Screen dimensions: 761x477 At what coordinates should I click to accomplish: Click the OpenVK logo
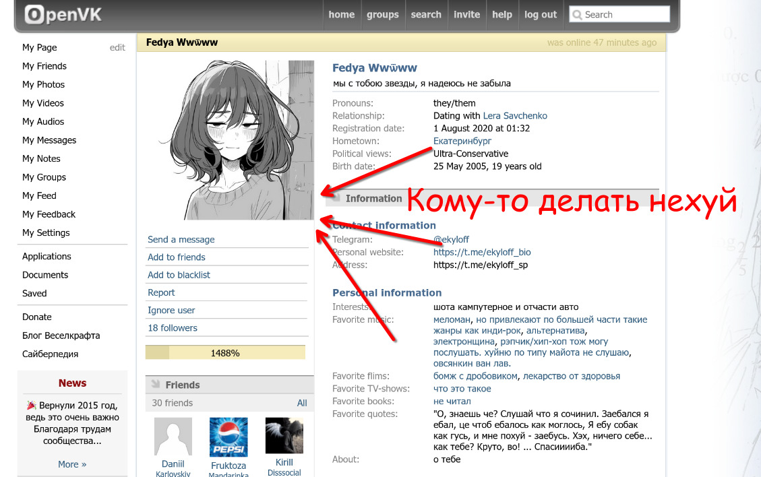63,15
